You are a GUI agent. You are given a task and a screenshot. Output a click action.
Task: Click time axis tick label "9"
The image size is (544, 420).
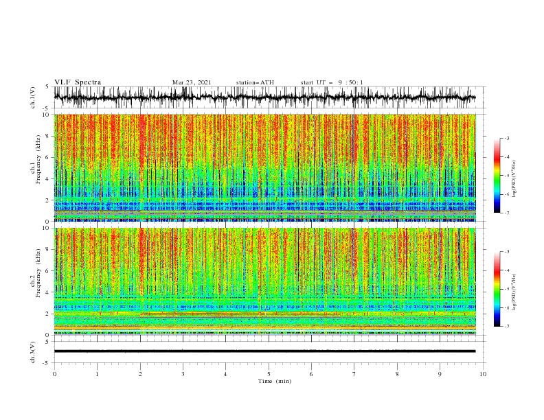click(x=440, y=374)
